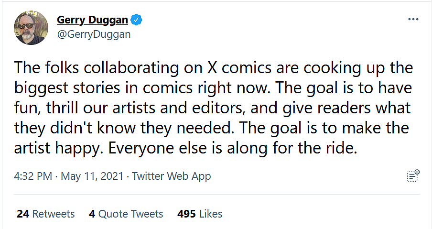The image size is (432, 229).
Task: Click the blue verified badge icon
Action: (x=137, y=20)
